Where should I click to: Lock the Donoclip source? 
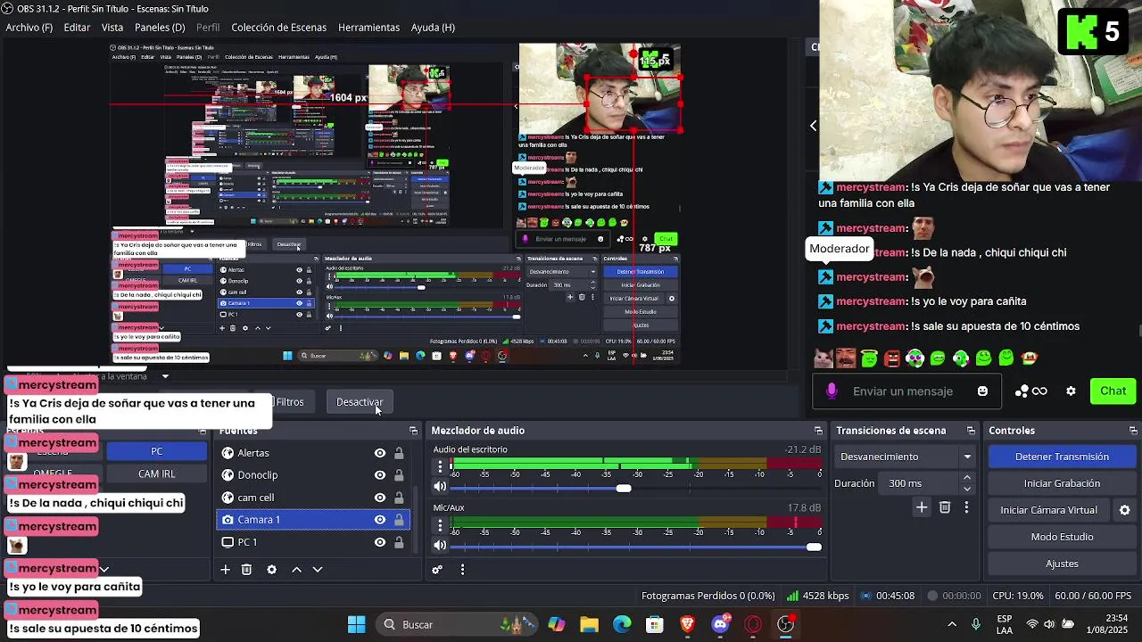point(399,475)
